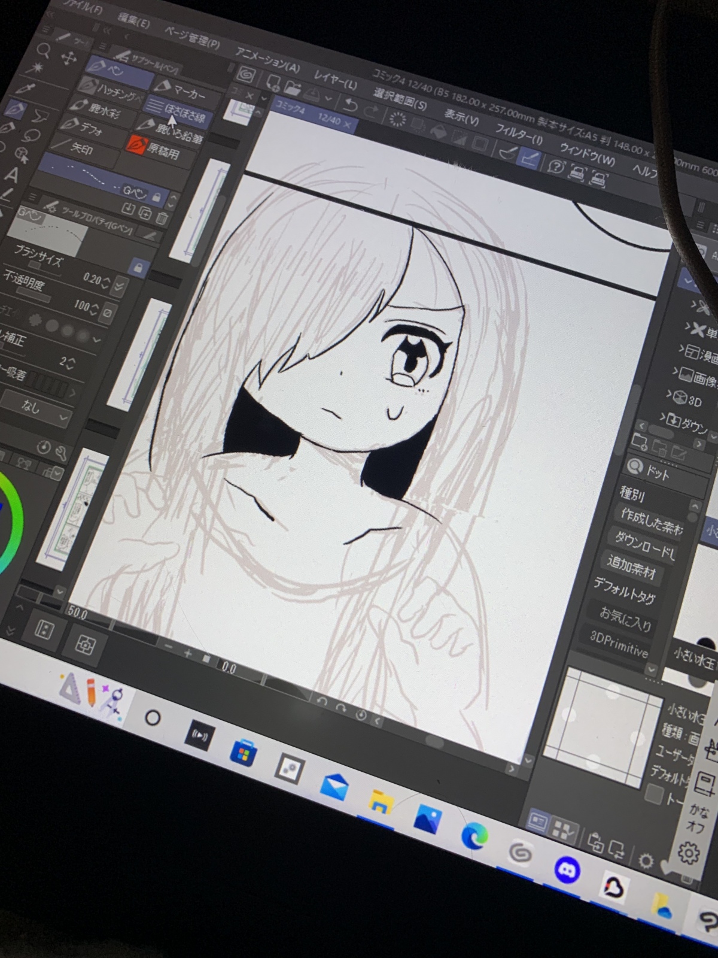Screen dimensions: 718x958
Task: Select the eyedropper tool
Action: pos(25,89)
